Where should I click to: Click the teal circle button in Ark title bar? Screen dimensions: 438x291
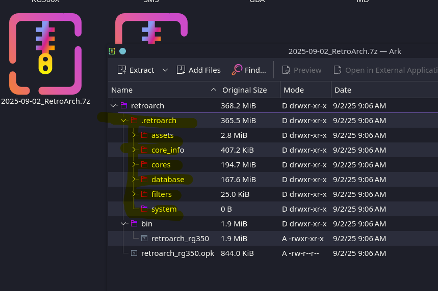pos(122,51)
